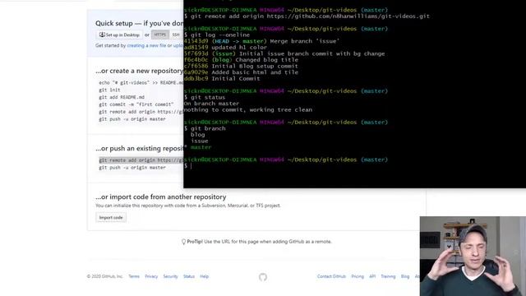The width and height of the screenshot is (526, 296).
Task: Open the API footer link
Action: pos(372,276)
